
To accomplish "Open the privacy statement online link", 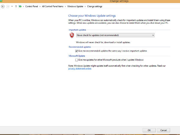I will (80, 69).
